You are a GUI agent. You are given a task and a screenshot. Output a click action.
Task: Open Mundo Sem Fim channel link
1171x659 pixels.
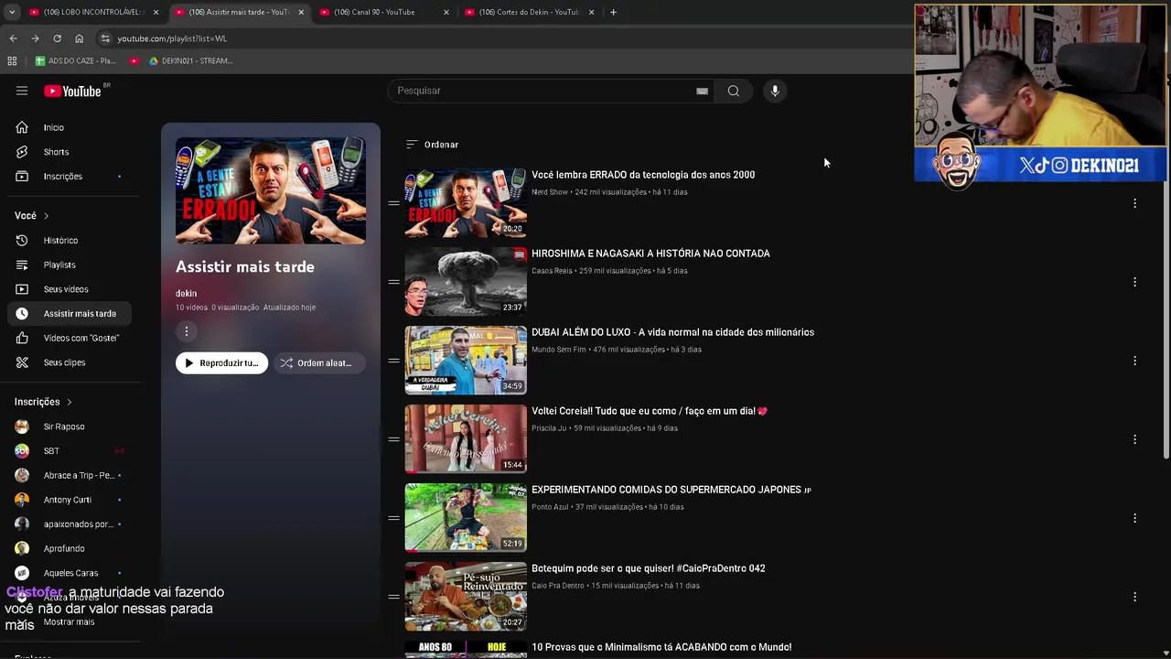point(559,350)
